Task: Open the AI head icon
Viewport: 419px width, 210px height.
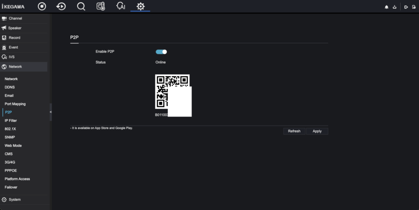Action: pyautogui.click(x=121, y=6)
